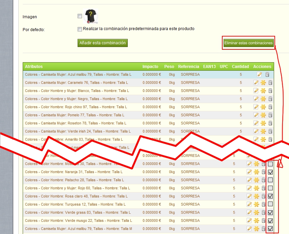Select the Rojo 60 Talla L row text
Image resolution: width=289 pixels, height=234 pixels.
pyautogui.click(x=77, y=188)
